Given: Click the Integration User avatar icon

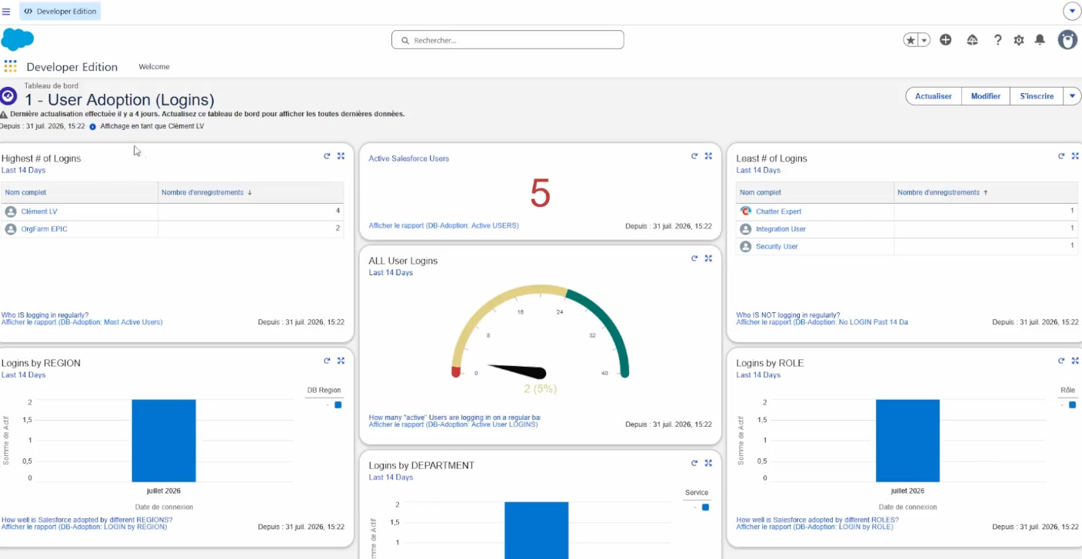Looking at the screenshot, I should click(745, 229).
